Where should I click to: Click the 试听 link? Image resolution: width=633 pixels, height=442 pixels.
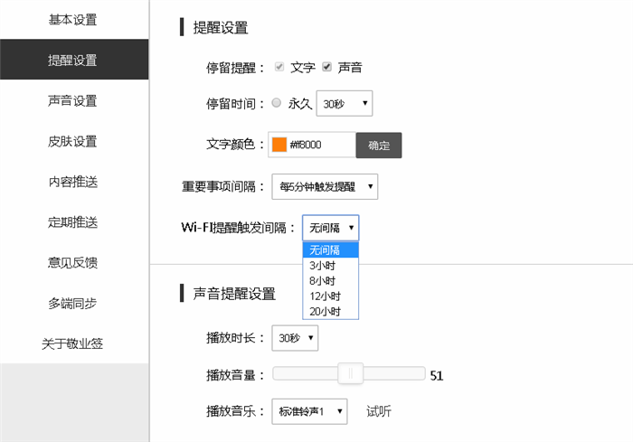coord(379,411)
